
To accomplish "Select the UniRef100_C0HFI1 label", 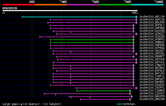I will [152, 77].
